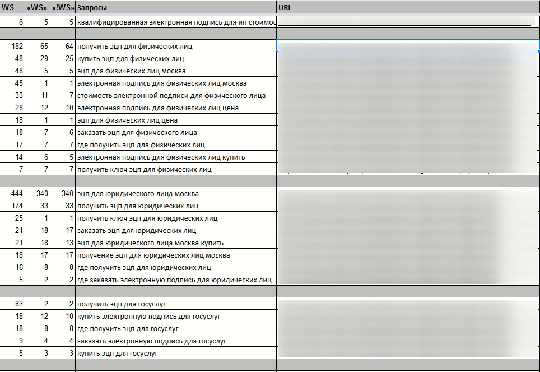This screenshot has height=372, width=540.
Task: Select 'получение эцп для юридических лиц москва'
Action: pos(175,255)
